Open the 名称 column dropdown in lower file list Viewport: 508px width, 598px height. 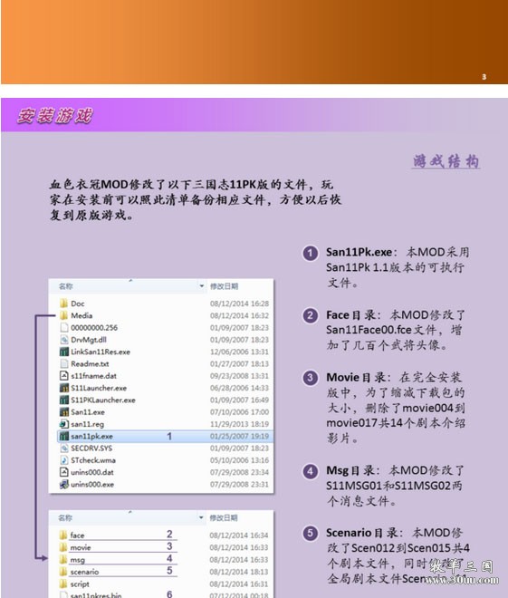tap(201, 517)
